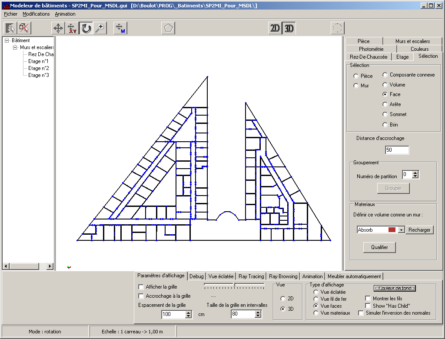Select the zoom magnifier tool

click(100, 28)
